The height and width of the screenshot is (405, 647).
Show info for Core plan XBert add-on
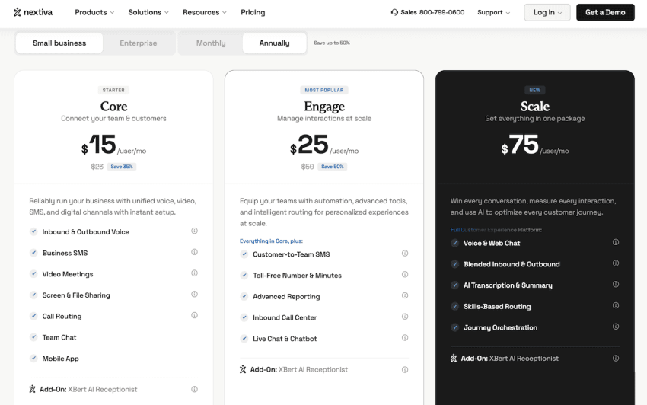click(x=194, y=389)
